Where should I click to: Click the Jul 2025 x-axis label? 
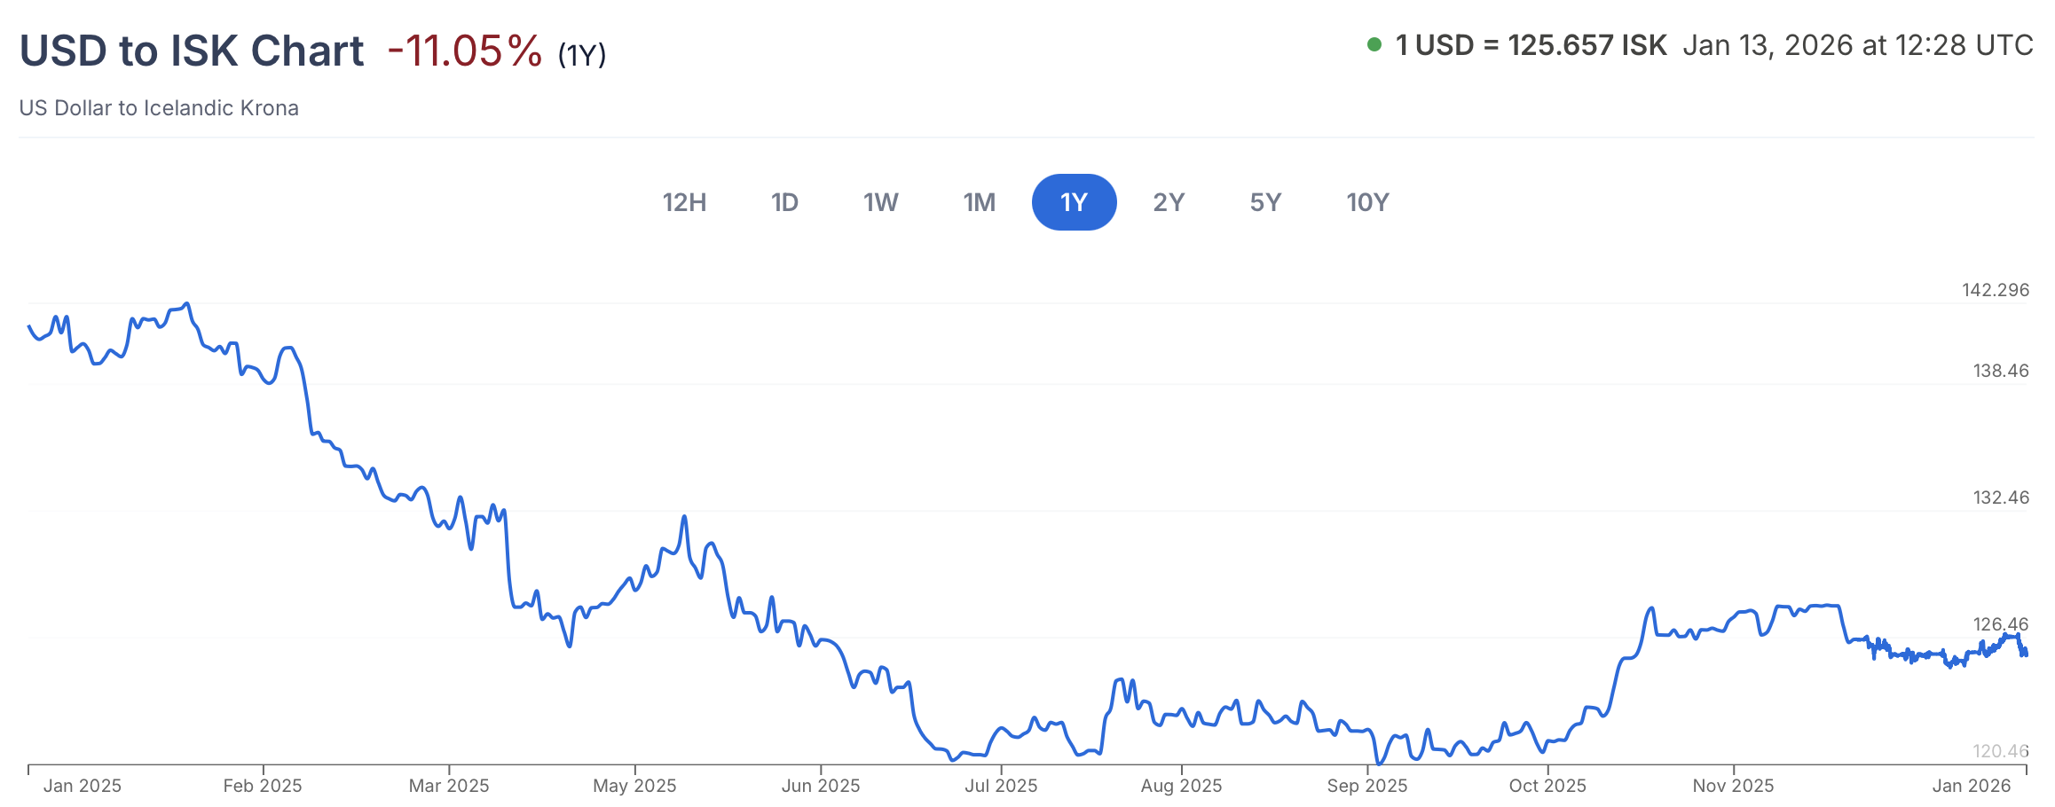[x=1001, y=786]
